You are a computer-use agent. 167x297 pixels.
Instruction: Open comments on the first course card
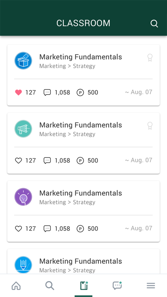(x=47, y=93)
